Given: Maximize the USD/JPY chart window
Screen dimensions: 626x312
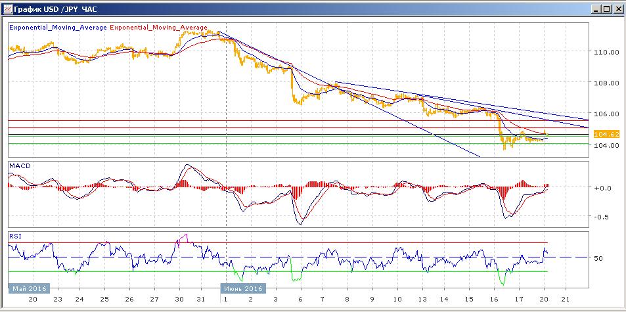Looking at the screenshot, I should tap(606, 9).
